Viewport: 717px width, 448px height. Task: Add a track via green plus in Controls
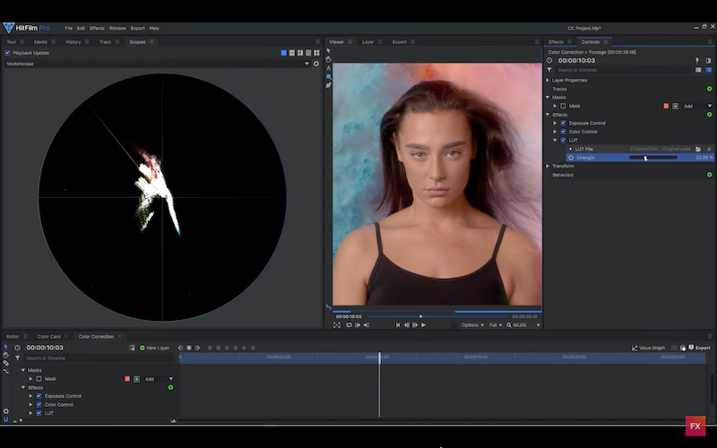710,89
